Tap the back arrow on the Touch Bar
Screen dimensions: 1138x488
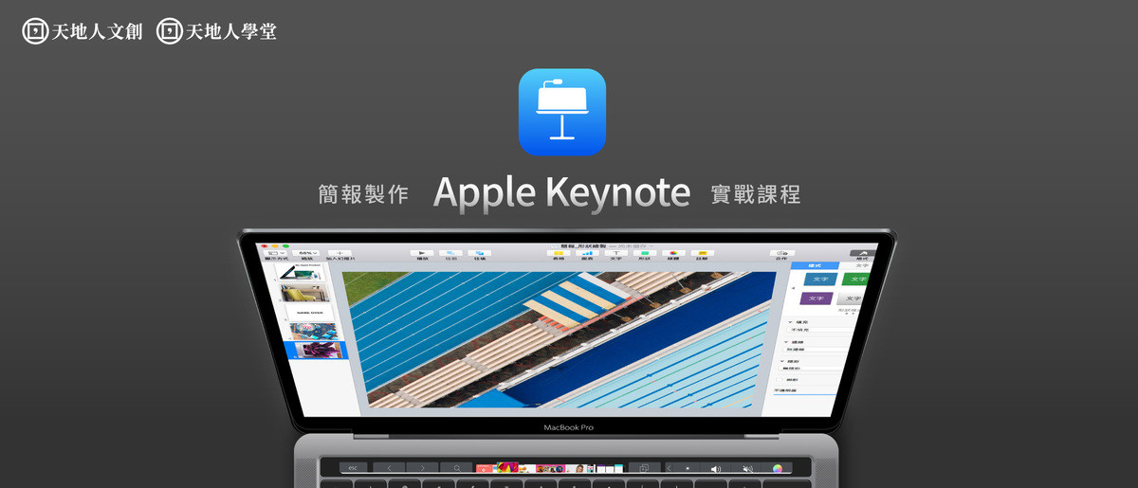[390, 468]
